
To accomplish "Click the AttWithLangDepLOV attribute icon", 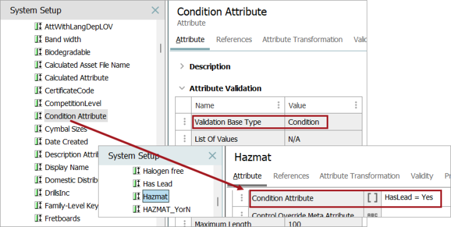I will pyautogui.click(x=38, y=26).
